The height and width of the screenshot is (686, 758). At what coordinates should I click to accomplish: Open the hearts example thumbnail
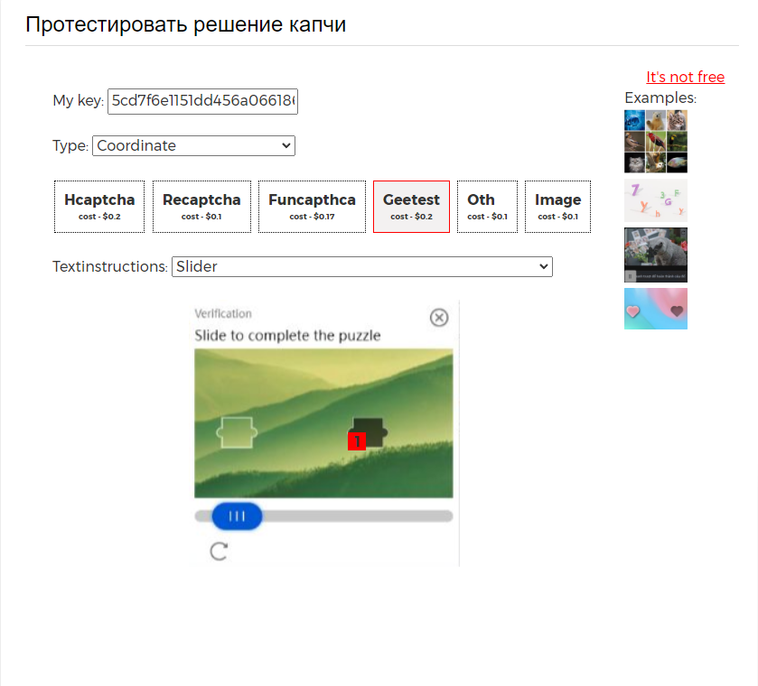(x=655, y=308)
